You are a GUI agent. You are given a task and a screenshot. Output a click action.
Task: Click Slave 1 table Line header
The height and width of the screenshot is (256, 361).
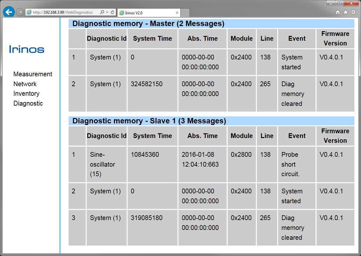pos(267,136)
